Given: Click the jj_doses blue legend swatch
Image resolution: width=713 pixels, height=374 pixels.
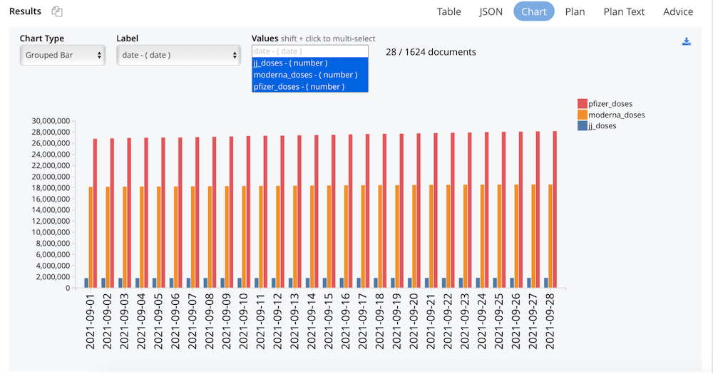Looking at the screenshot, I should point(583,126).
